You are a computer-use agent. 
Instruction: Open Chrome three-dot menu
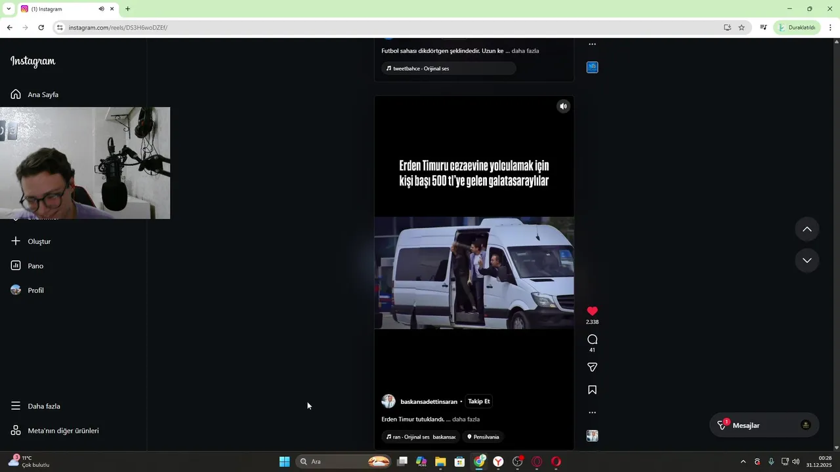point(830,28)
